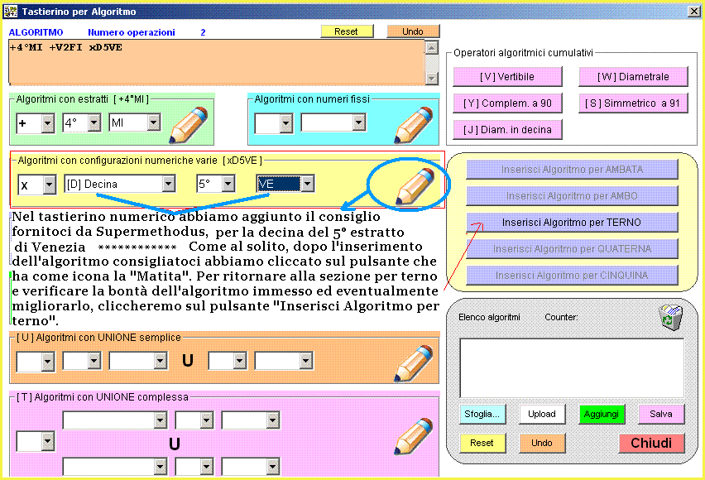
Task: Apply the [V] Vertibile operator
Action: point(507,77)
